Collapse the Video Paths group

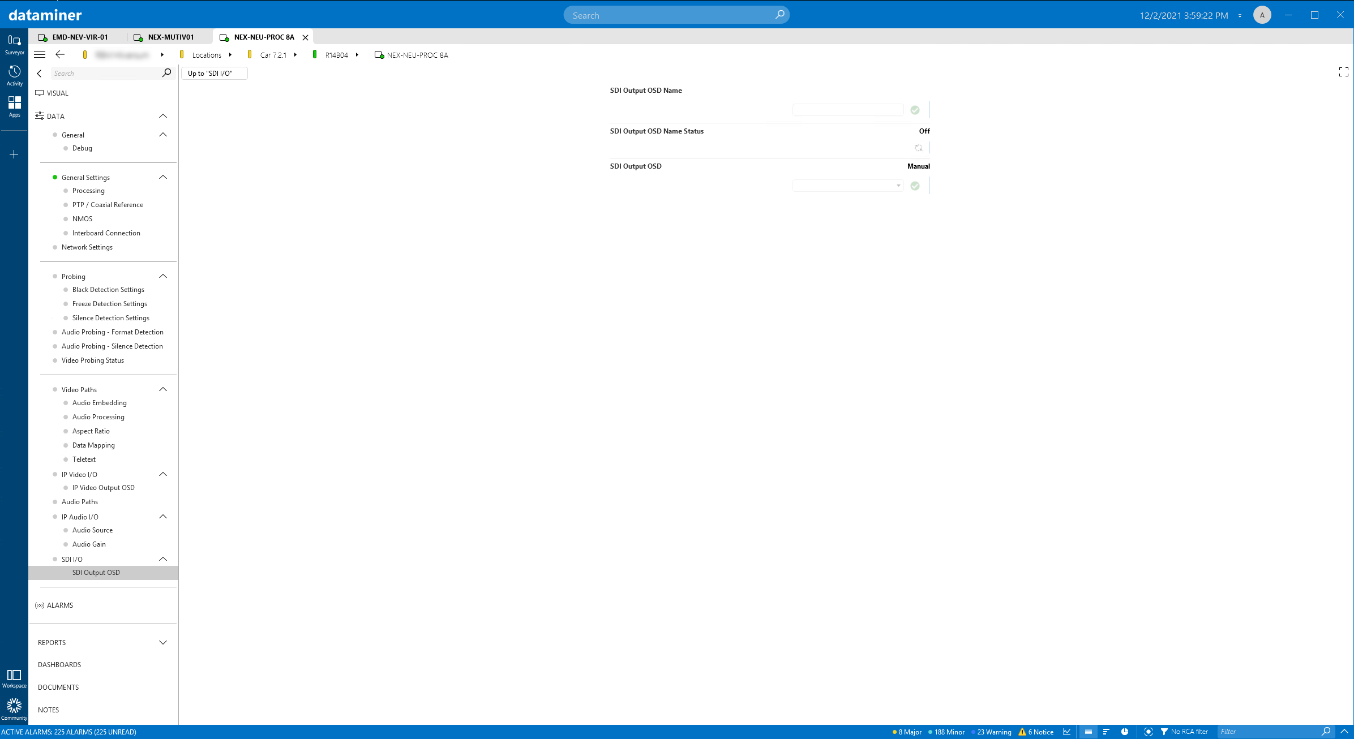pyautogui.click(x=163, y=389)
